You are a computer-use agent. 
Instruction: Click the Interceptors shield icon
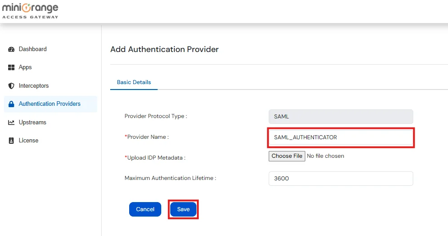(x=11, y=86)
